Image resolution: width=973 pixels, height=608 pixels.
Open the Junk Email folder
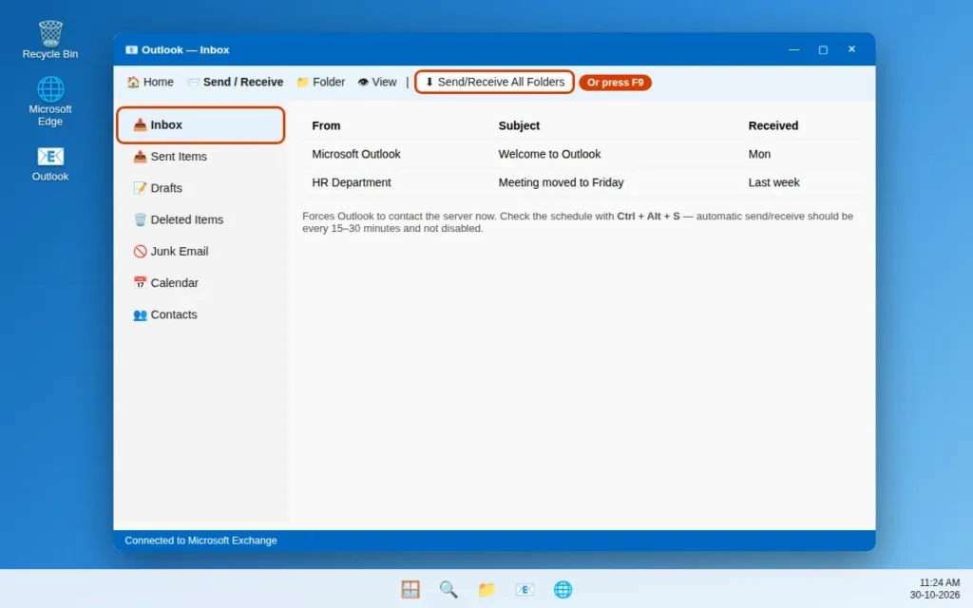pyautogui.click(x=200, y=251)
